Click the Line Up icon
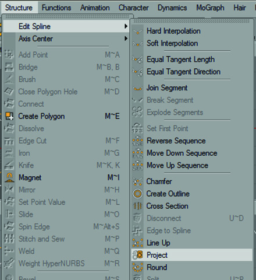Image resolution: width=256 pixels, height=280 pixels. [138, 243]
